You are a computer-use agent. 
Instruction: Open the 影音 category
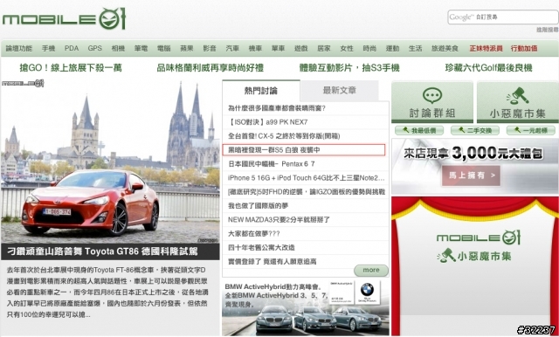click(210, 48)
